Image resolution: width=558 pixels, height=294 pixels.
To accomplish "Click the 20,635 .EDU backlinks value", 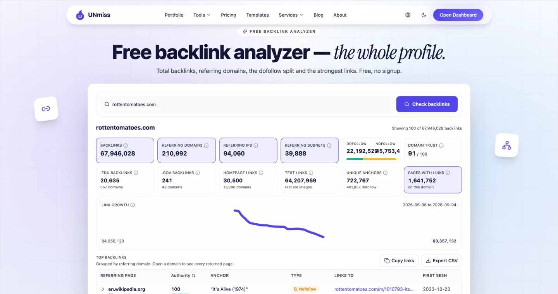I will [x=110, y=181].
